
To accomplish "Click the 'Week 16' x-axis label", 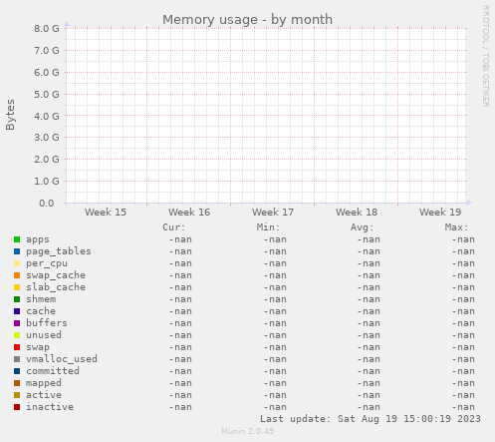I will coord(189,213).
